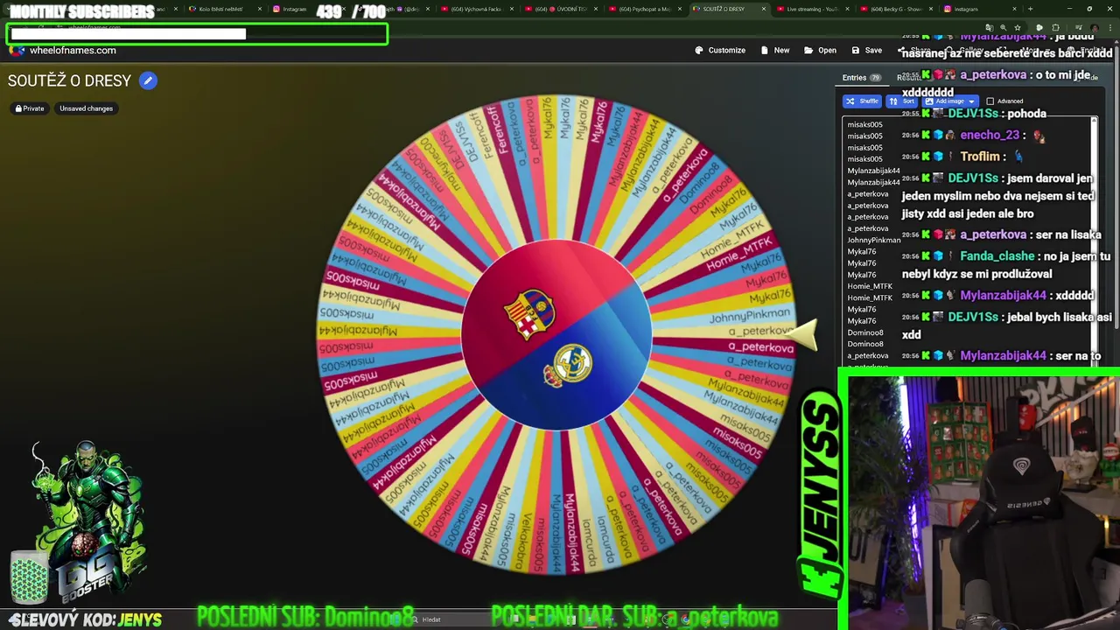The image size is (1120, 630).
Task: Switch to the Kolo štěstí neštěstí browser tab
Action: tap(220, 9)
